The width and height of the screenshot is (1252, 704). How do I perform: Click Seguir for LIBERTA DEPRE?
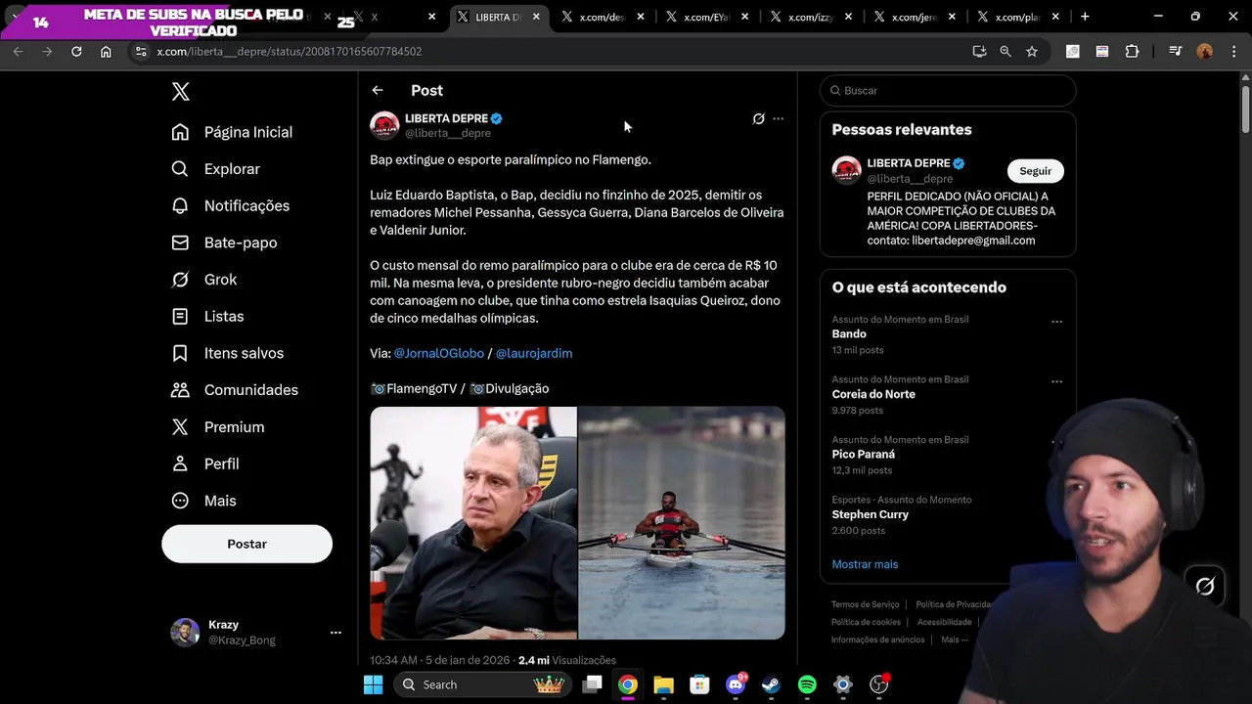point(1035,171)
